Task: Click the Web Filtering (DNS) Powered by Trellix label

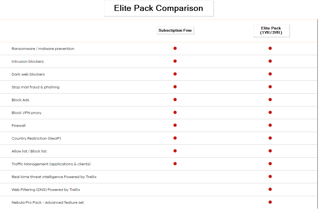Action: click(x=46, y=190)
